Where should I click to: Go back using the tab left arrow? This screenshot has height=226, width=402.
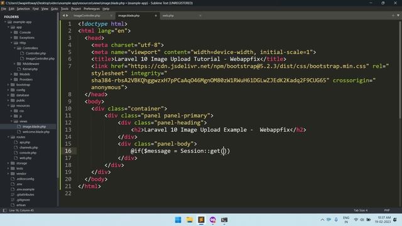click(x=64, y=16)
